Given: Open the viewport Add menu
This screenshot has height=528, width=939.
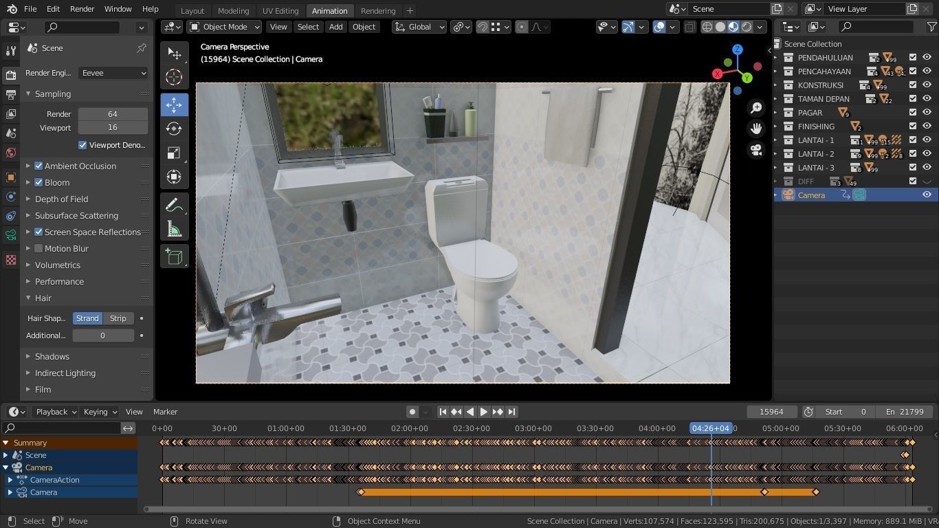Looking at the screenshot, I should click(x=335, y=27).
